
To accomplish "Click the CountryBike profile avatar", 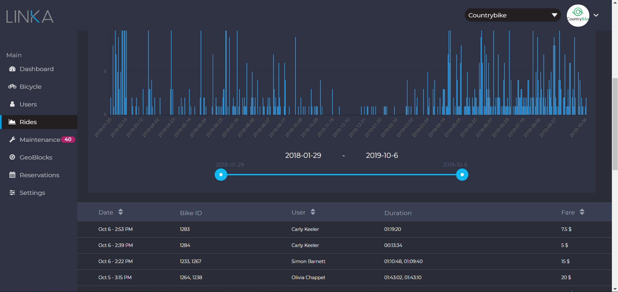I will (x=578, y=15).
